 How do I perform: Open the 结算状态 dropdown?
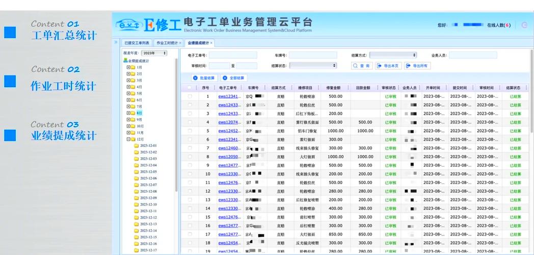click(313, 65)
